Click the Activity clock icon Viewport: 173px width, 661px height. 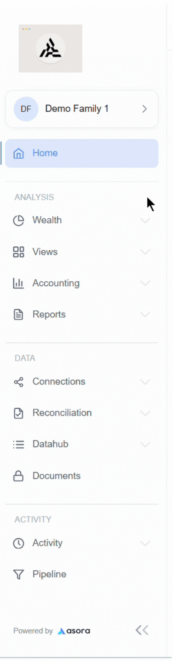pos(19,543)
